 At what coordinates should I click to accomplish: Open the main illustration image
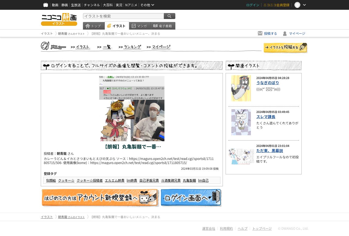click(132, 109)
